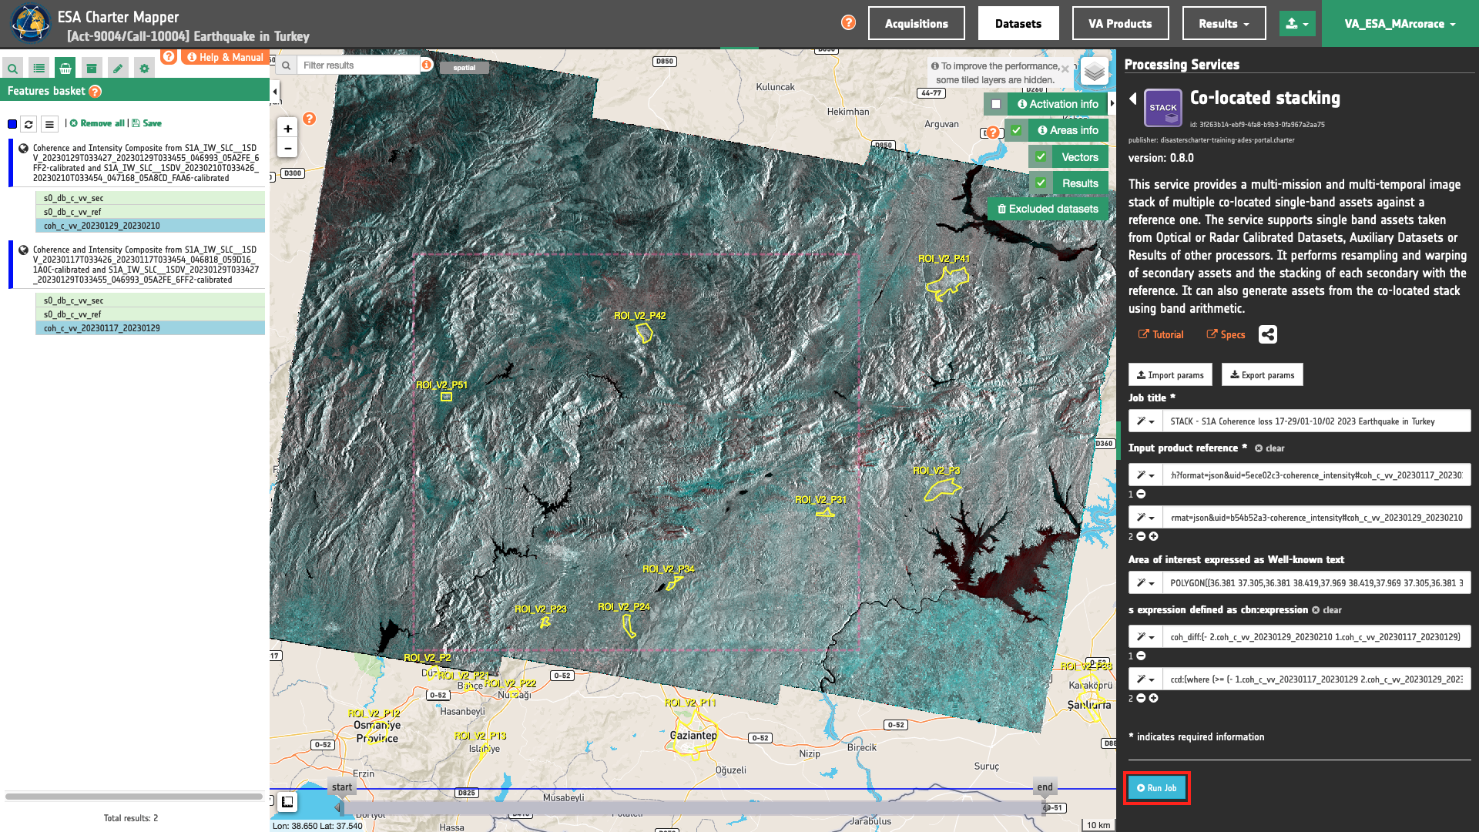The width and height of the screenshot is (1479, 832).
Task: Toggle the blue select-all basket checkbox
Action: (12, 124)
